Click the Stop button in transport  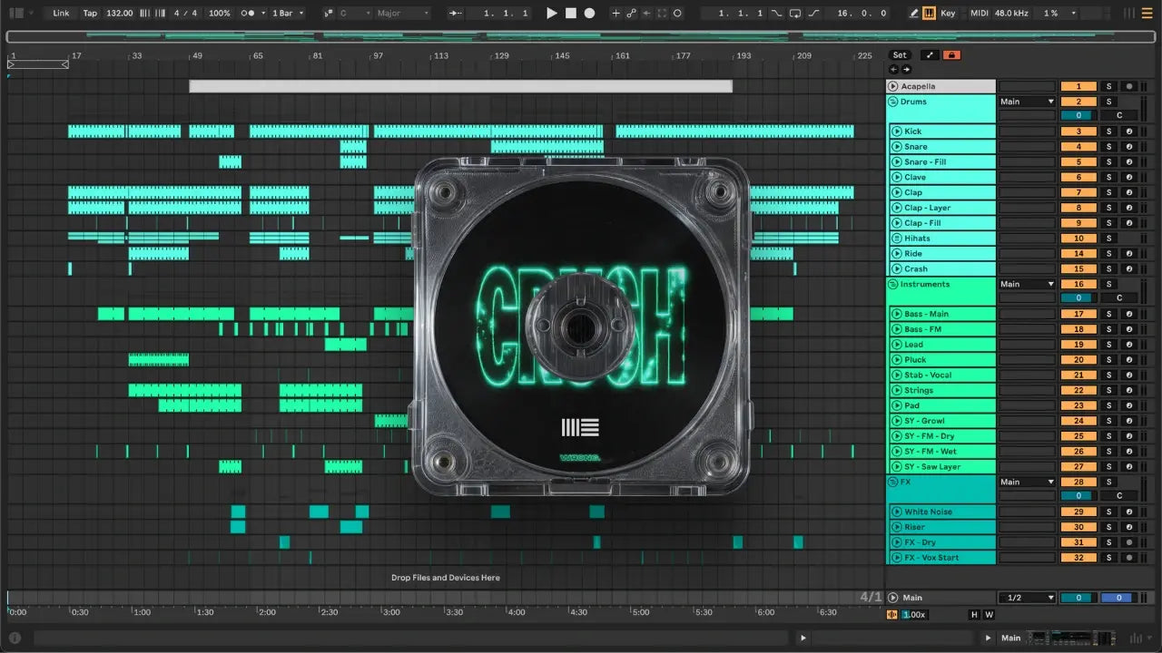571,14
